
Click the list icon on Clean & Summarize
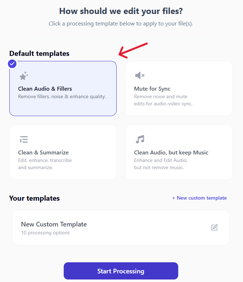click(24, 139)
